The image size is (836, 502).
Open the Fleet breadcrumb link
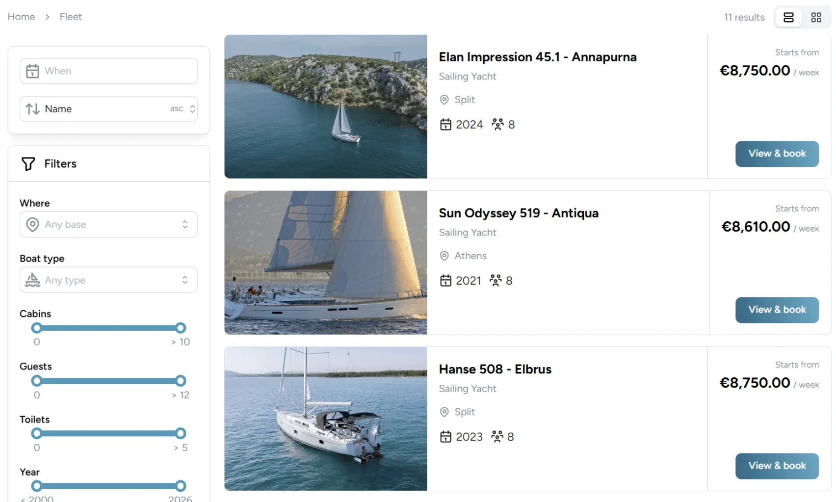71,17
